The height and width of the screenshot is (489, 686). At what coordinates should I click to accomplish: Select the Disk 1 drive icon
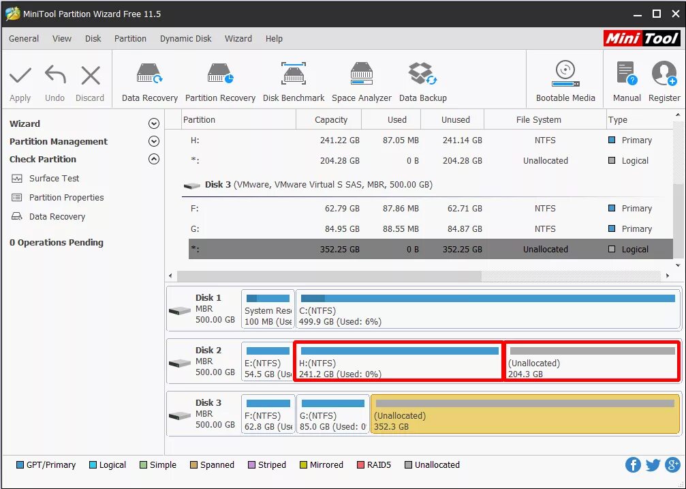[x=180, y=310]
